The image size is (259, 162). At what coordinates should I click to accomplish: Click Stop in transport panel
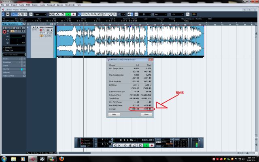pos(140,145)
